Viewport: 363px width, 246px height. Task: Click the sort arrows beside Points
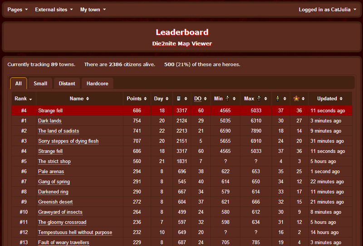click(145, 99)
